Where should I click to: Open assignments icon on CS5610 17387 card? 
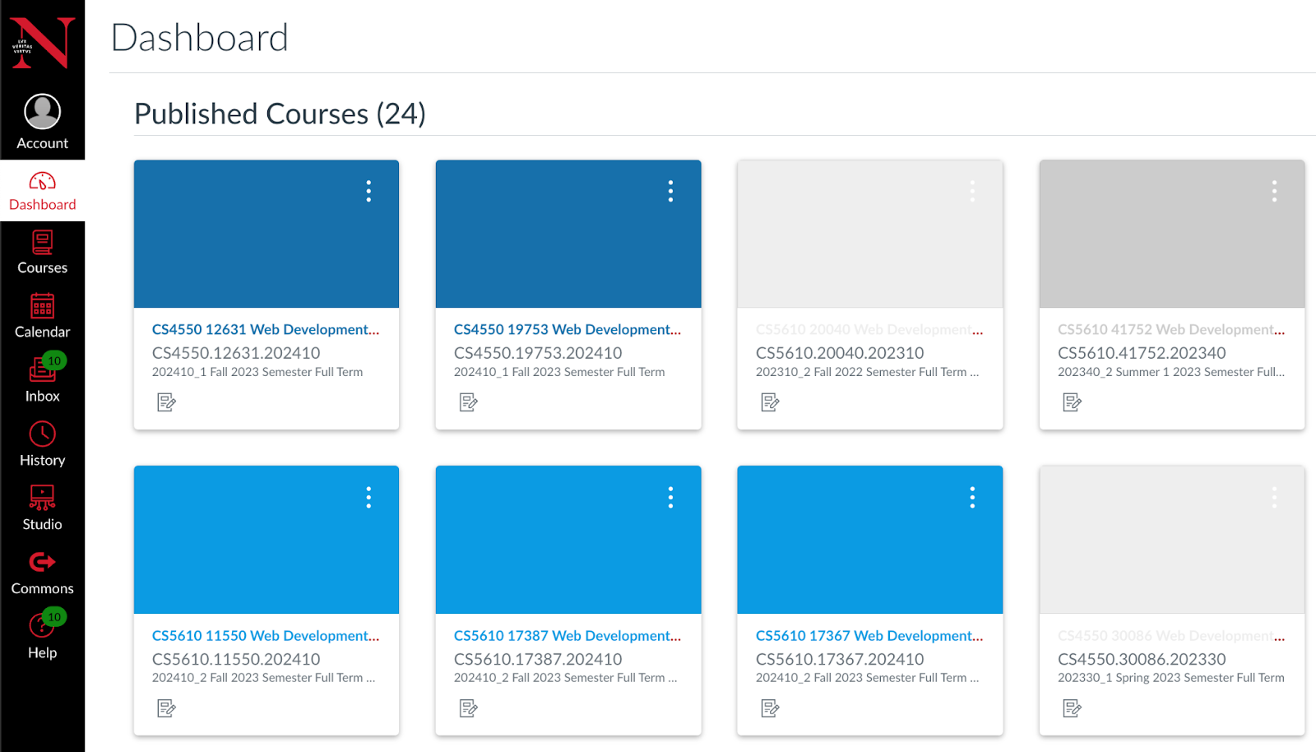[468, 708]
